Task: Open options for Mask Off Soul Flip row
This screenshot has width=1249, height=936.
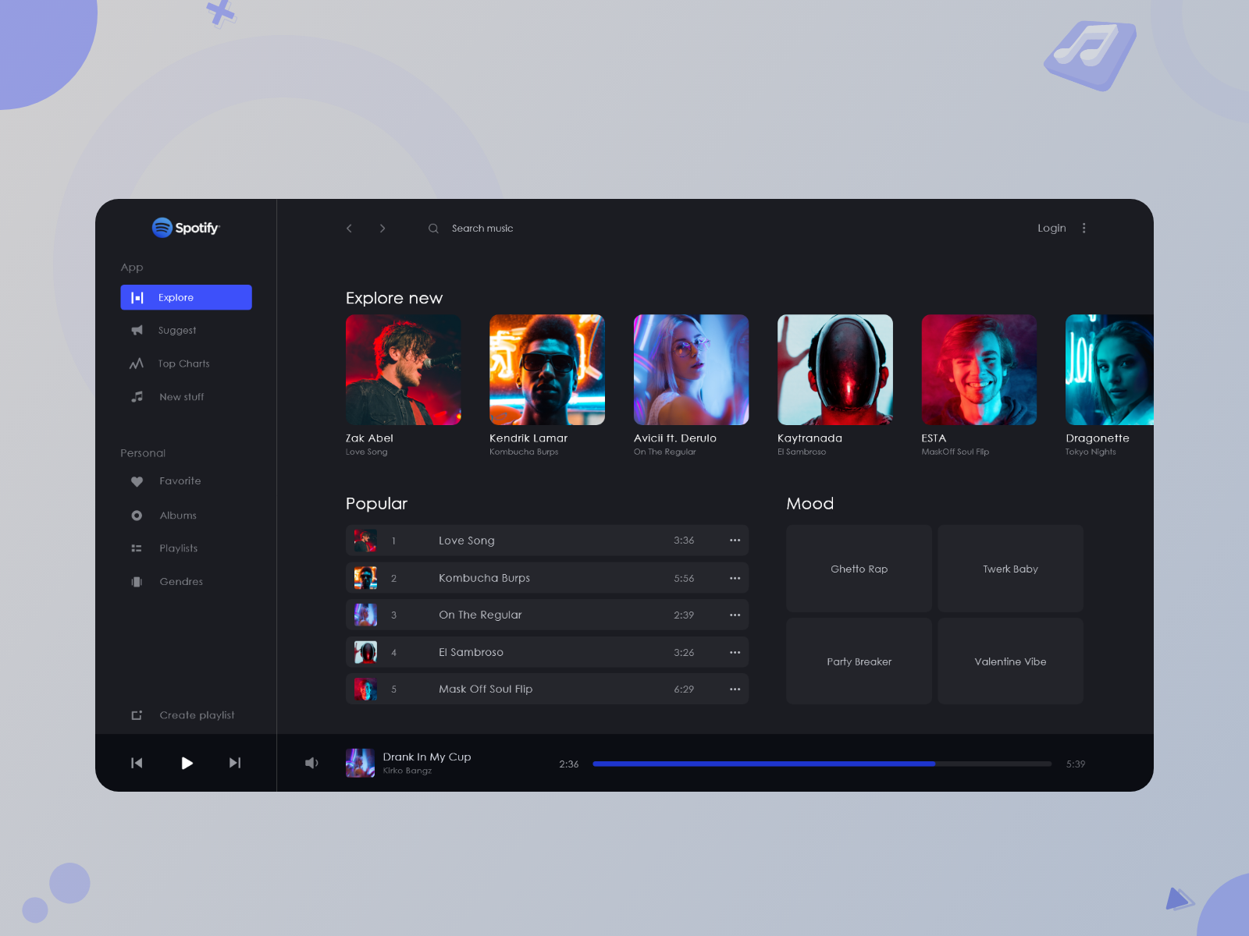Action: tap(735, 689)
